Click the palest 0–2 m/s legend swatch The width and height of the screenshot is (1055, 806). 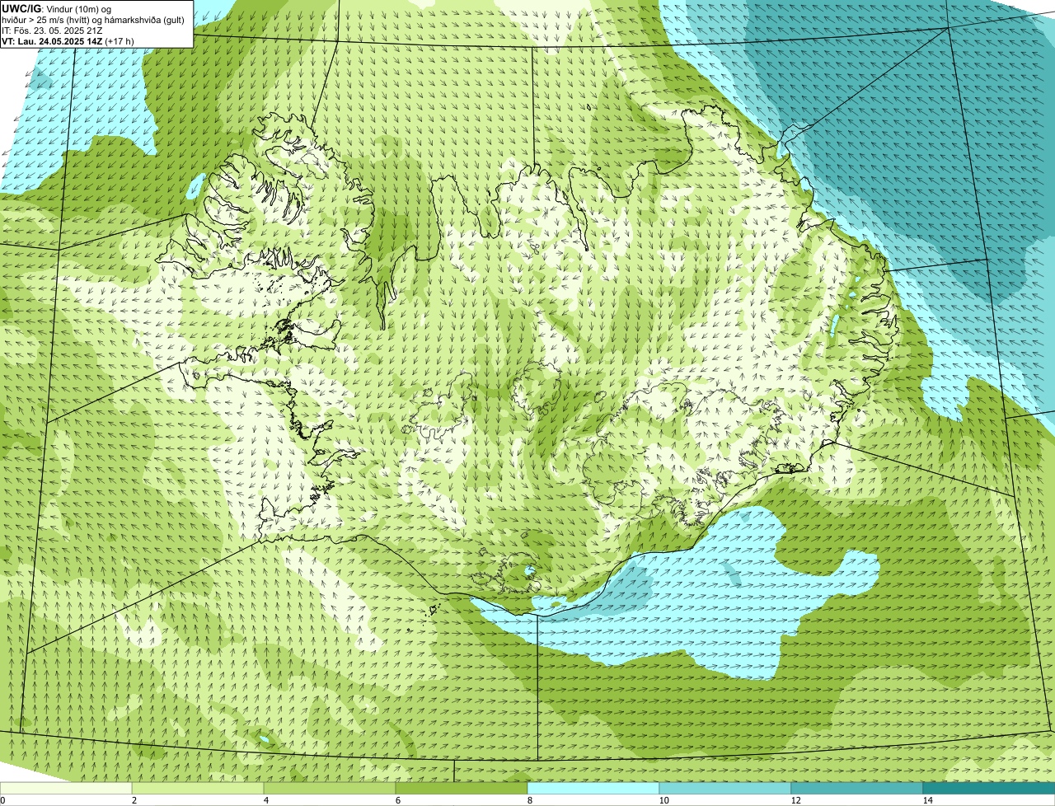[x=66, y=788]
